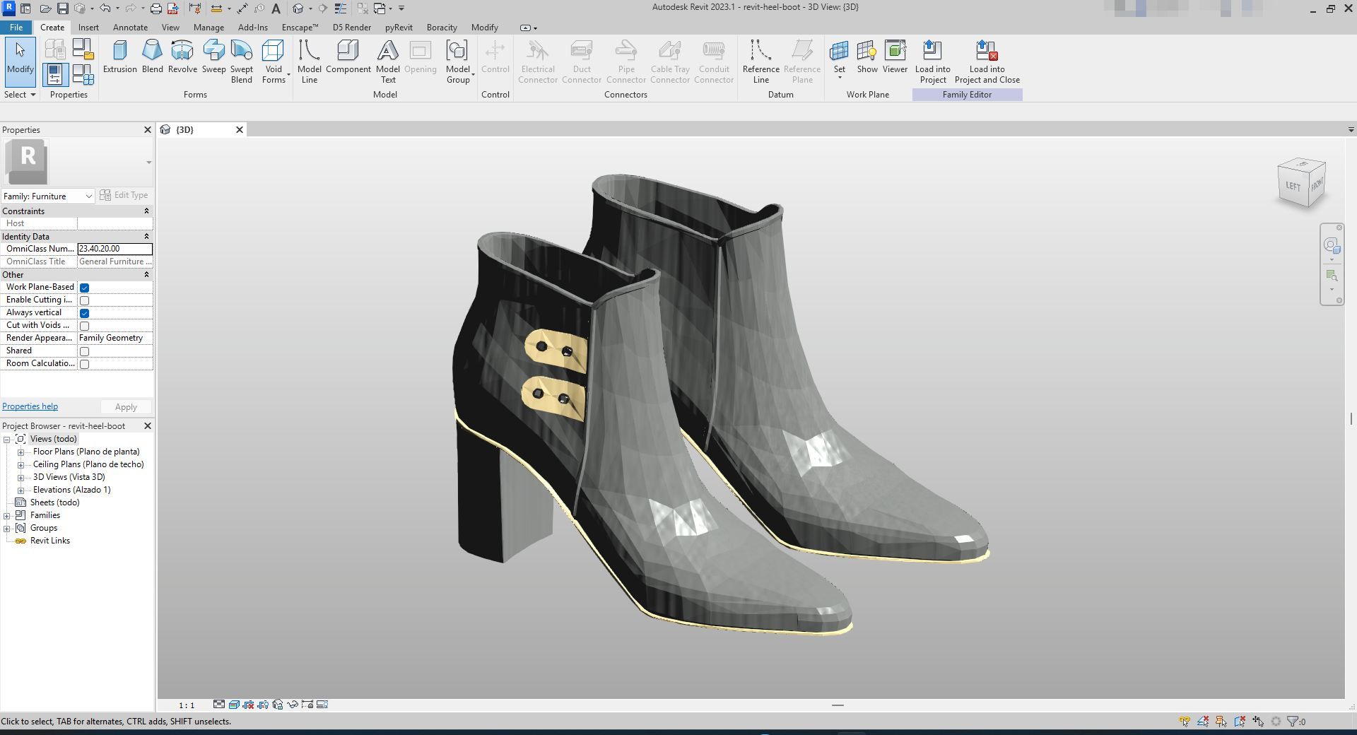Click the Modify tool
This screenshot has height=735, width=1357.
(x=20, y=62)
